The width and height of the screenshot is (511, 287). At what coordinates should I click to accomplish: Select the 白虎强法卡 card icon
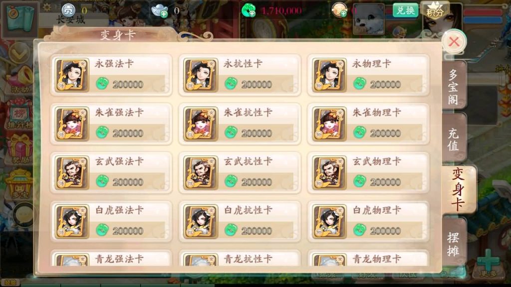tap(72, 221)
